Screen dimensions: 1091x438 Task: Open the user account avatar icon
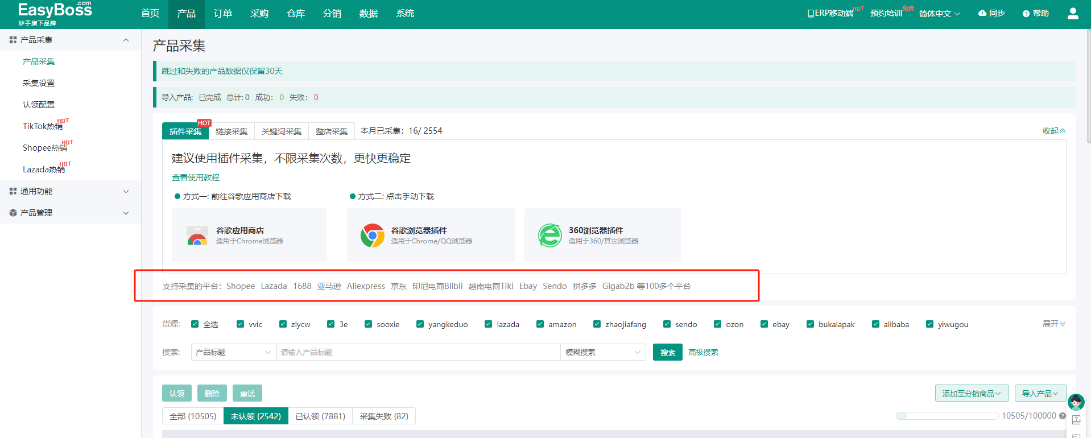(1073, 13)
